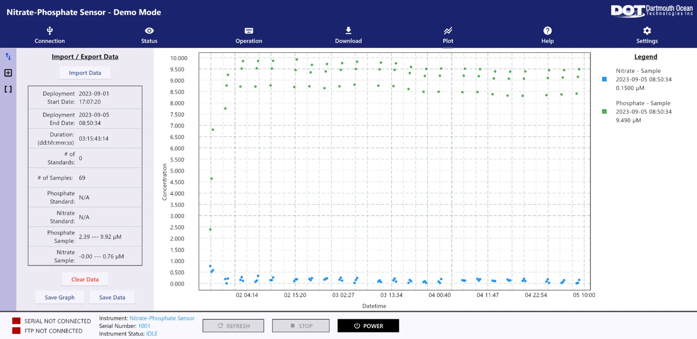Click the Deployment End Date value 2023-09-05
The width and height of the screenshot is (697, 339).
click(94, 115)
